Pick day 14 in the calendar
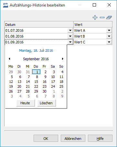This screenshot has height=147, width=117. (x=28, y=82)
